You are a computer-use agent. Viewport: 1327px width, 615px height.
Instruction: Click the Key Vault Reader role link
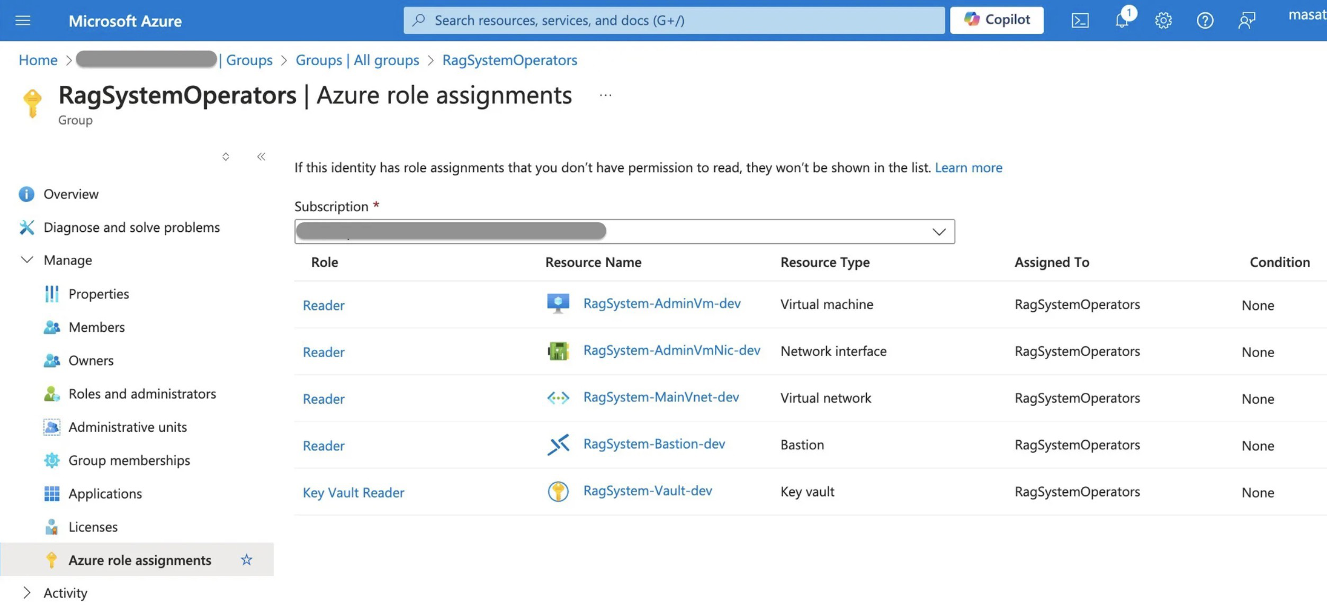pos(353,492)
